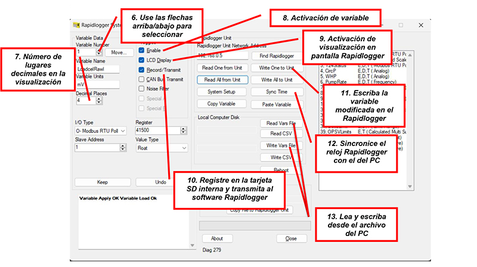Viewport: 477px width, 267px height.
Task: Click the Decimal Places spinner arrows
Action: pyautogui.click(x=99, y=100)
